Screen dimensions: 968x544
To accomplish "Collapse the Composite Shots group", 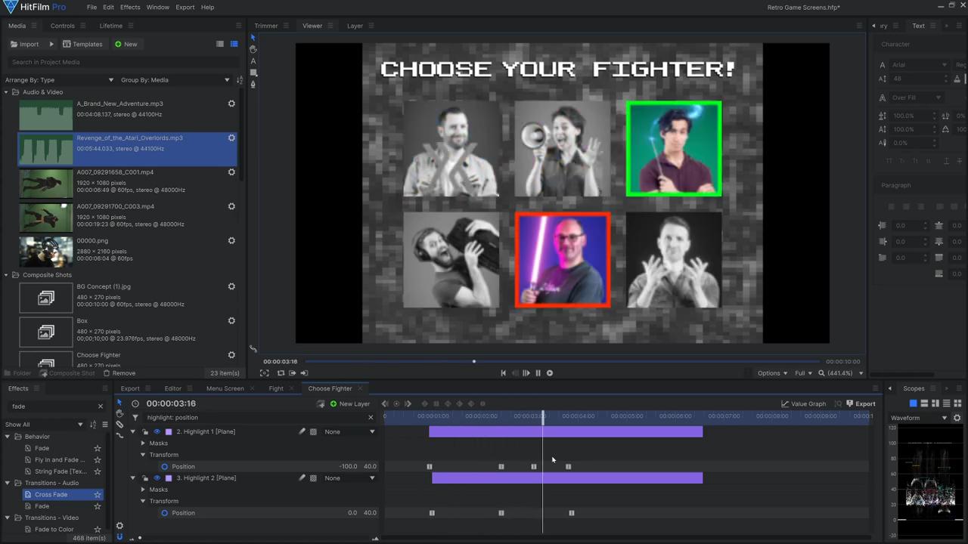I will [x=6, y=275].
